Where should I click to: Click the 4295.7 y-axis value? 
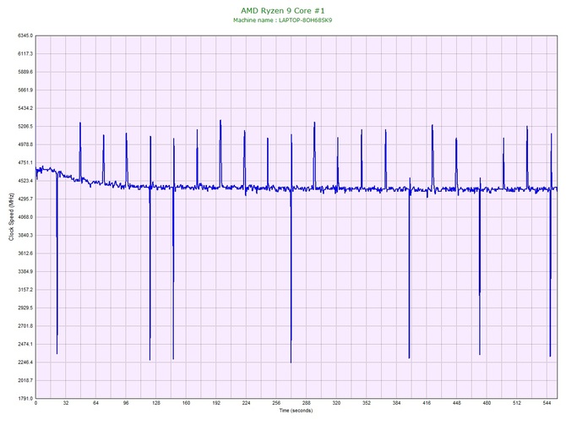pyautogui.click(x=25, y=199)
